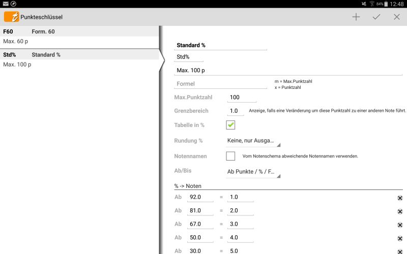Edit the Standard % name field
The width and height of the screenshot is (407, 254).
coord(220,45)
